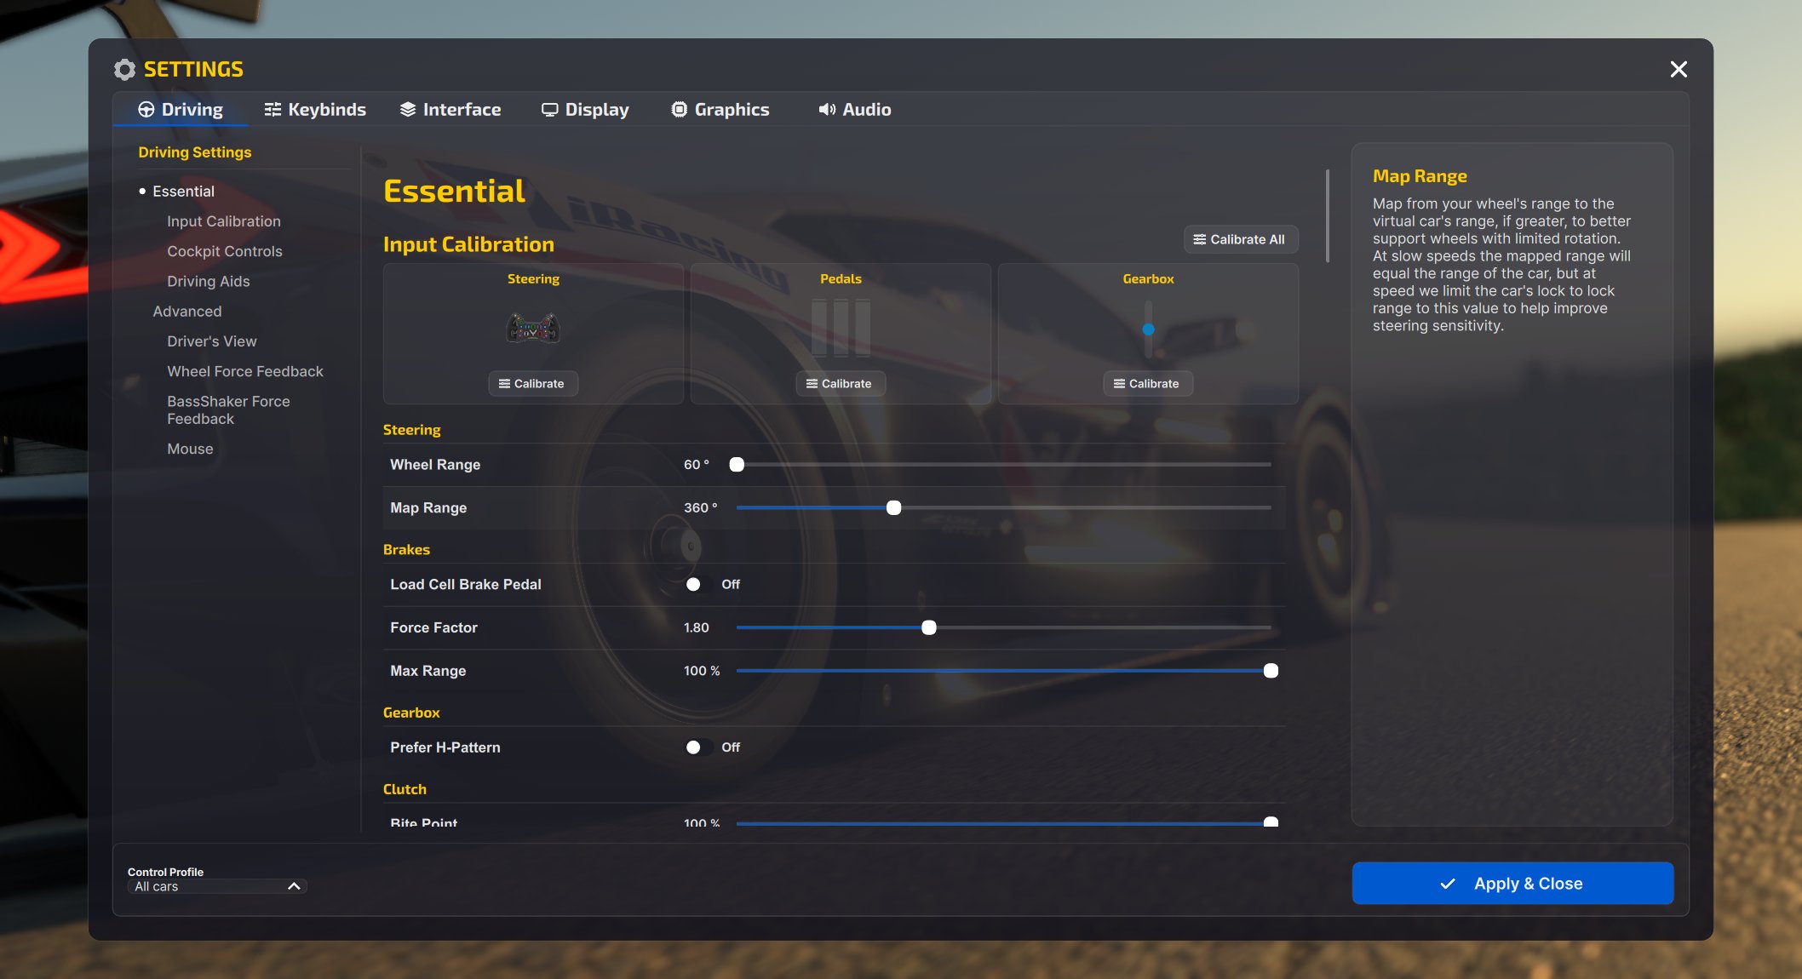Click the pedals bars icon
This screenshot has height=979, width=1802.
[x=841, y=328]
